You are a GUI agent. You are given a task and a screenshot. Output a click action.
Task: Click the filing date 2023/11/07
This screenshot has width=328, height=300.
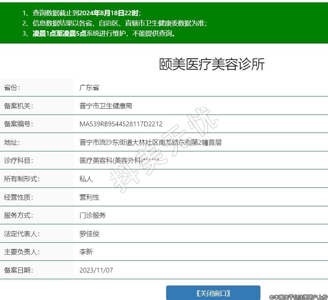pos(96,270)
